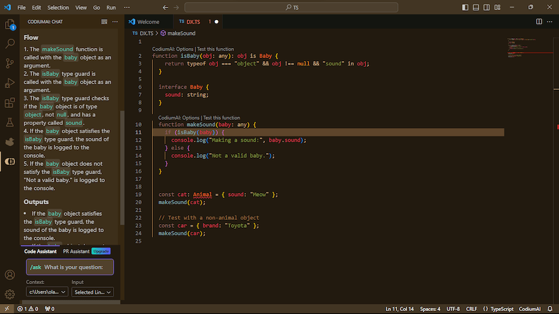Click the Upgrade button beside PR Assistant
This screenshot has width=559, height=314.
point(101,251)
